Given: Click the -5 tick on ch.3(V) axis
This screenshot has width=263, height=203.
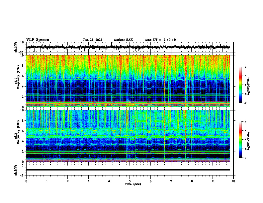Looking at the screenshot, I should [22, 175].
